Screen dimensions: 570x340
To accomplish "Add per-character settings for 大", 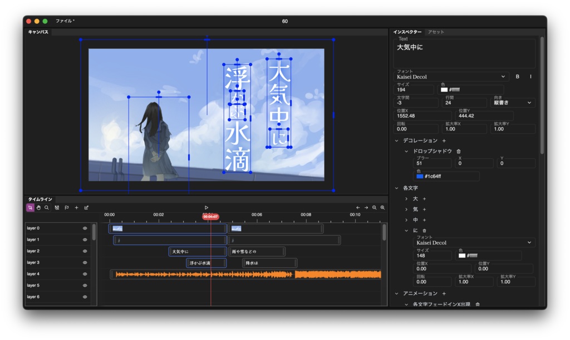I will [x=424, y=199].
